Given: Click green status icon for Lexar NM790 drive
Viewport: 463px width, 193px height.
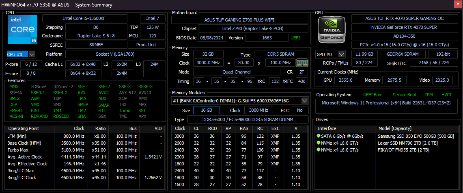Looking at the screenshot, I should coord(318,143).
